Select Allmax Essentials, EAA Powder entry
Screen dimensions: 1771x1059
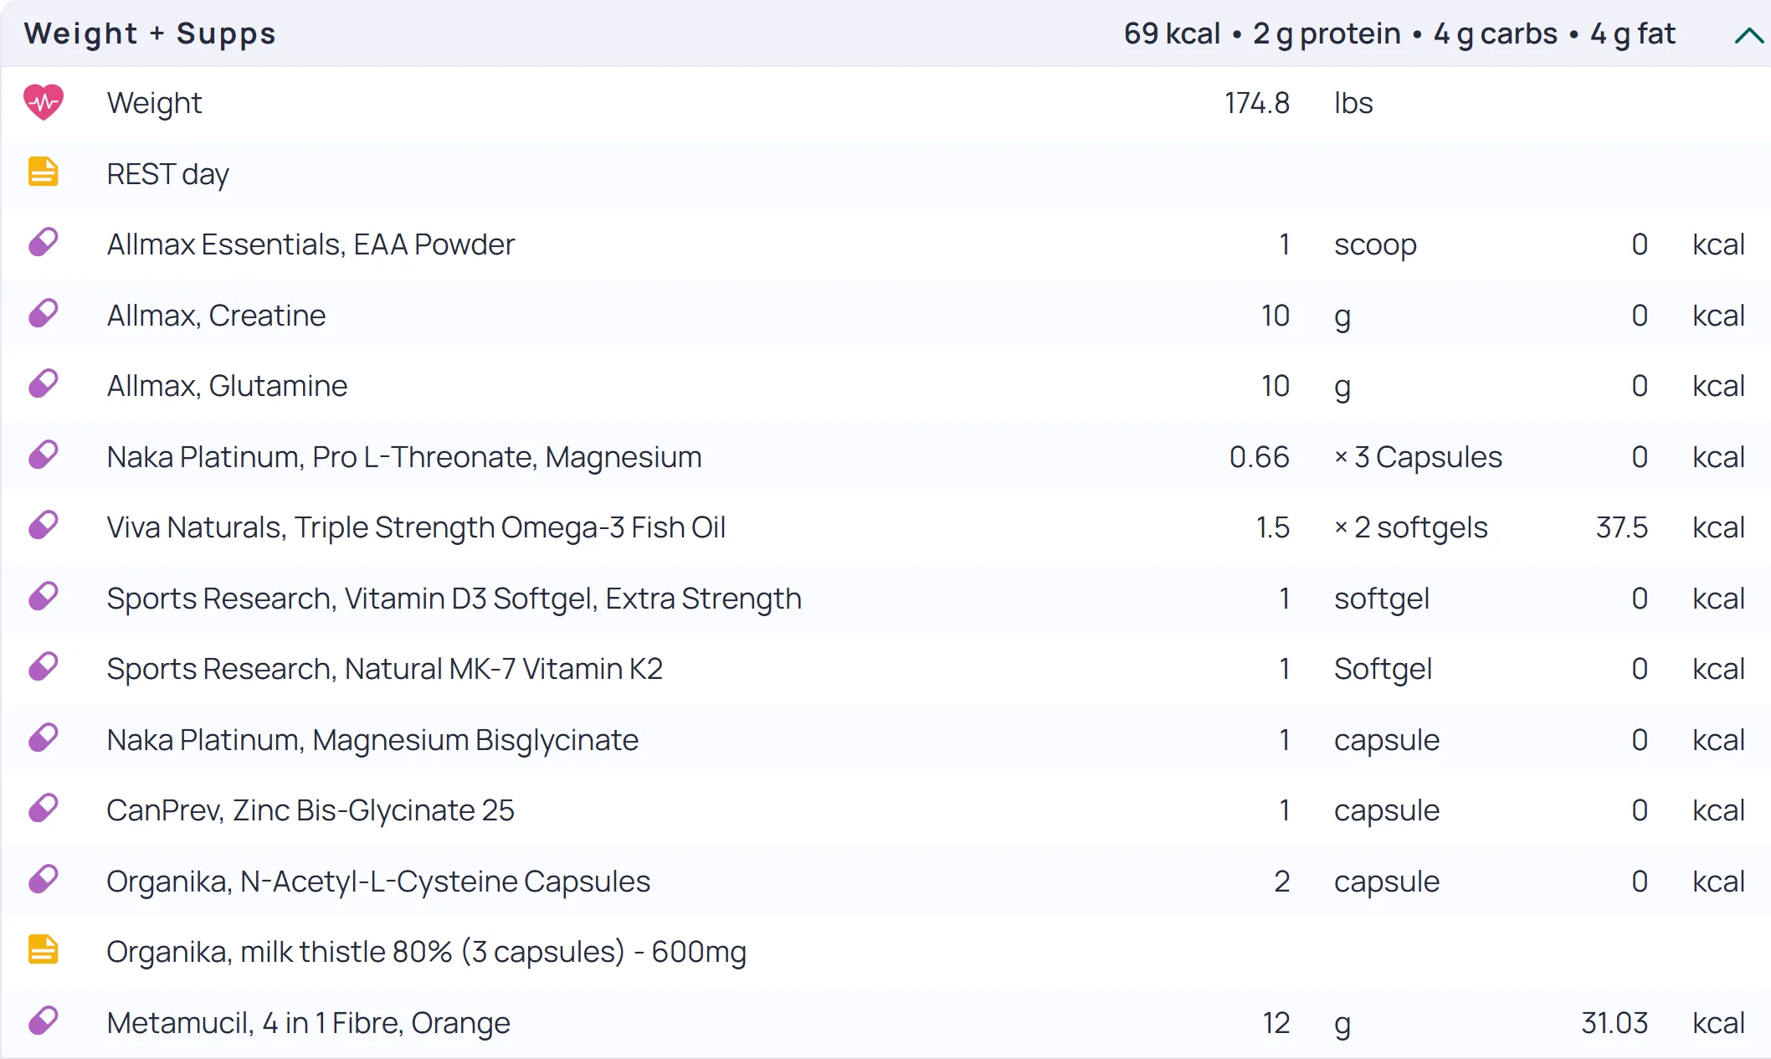click(311, 244)
